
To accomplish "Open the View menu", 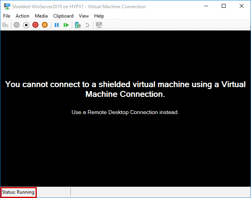I will tap(84, 16).
